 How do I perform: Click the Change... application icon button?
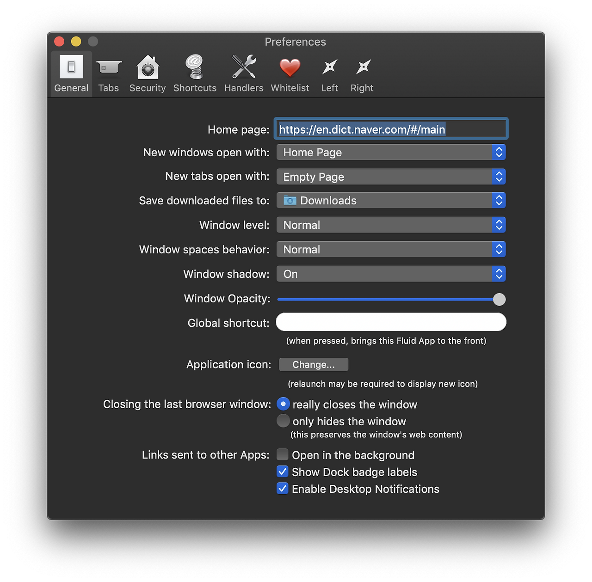314,364
